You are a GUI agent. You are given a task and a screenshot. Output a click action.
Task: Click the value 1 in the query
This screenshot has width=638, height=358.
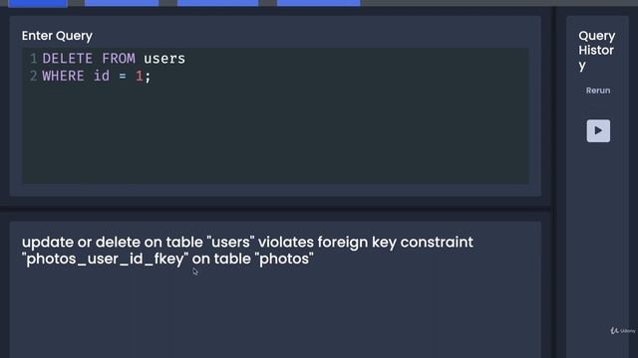(140, 76)
